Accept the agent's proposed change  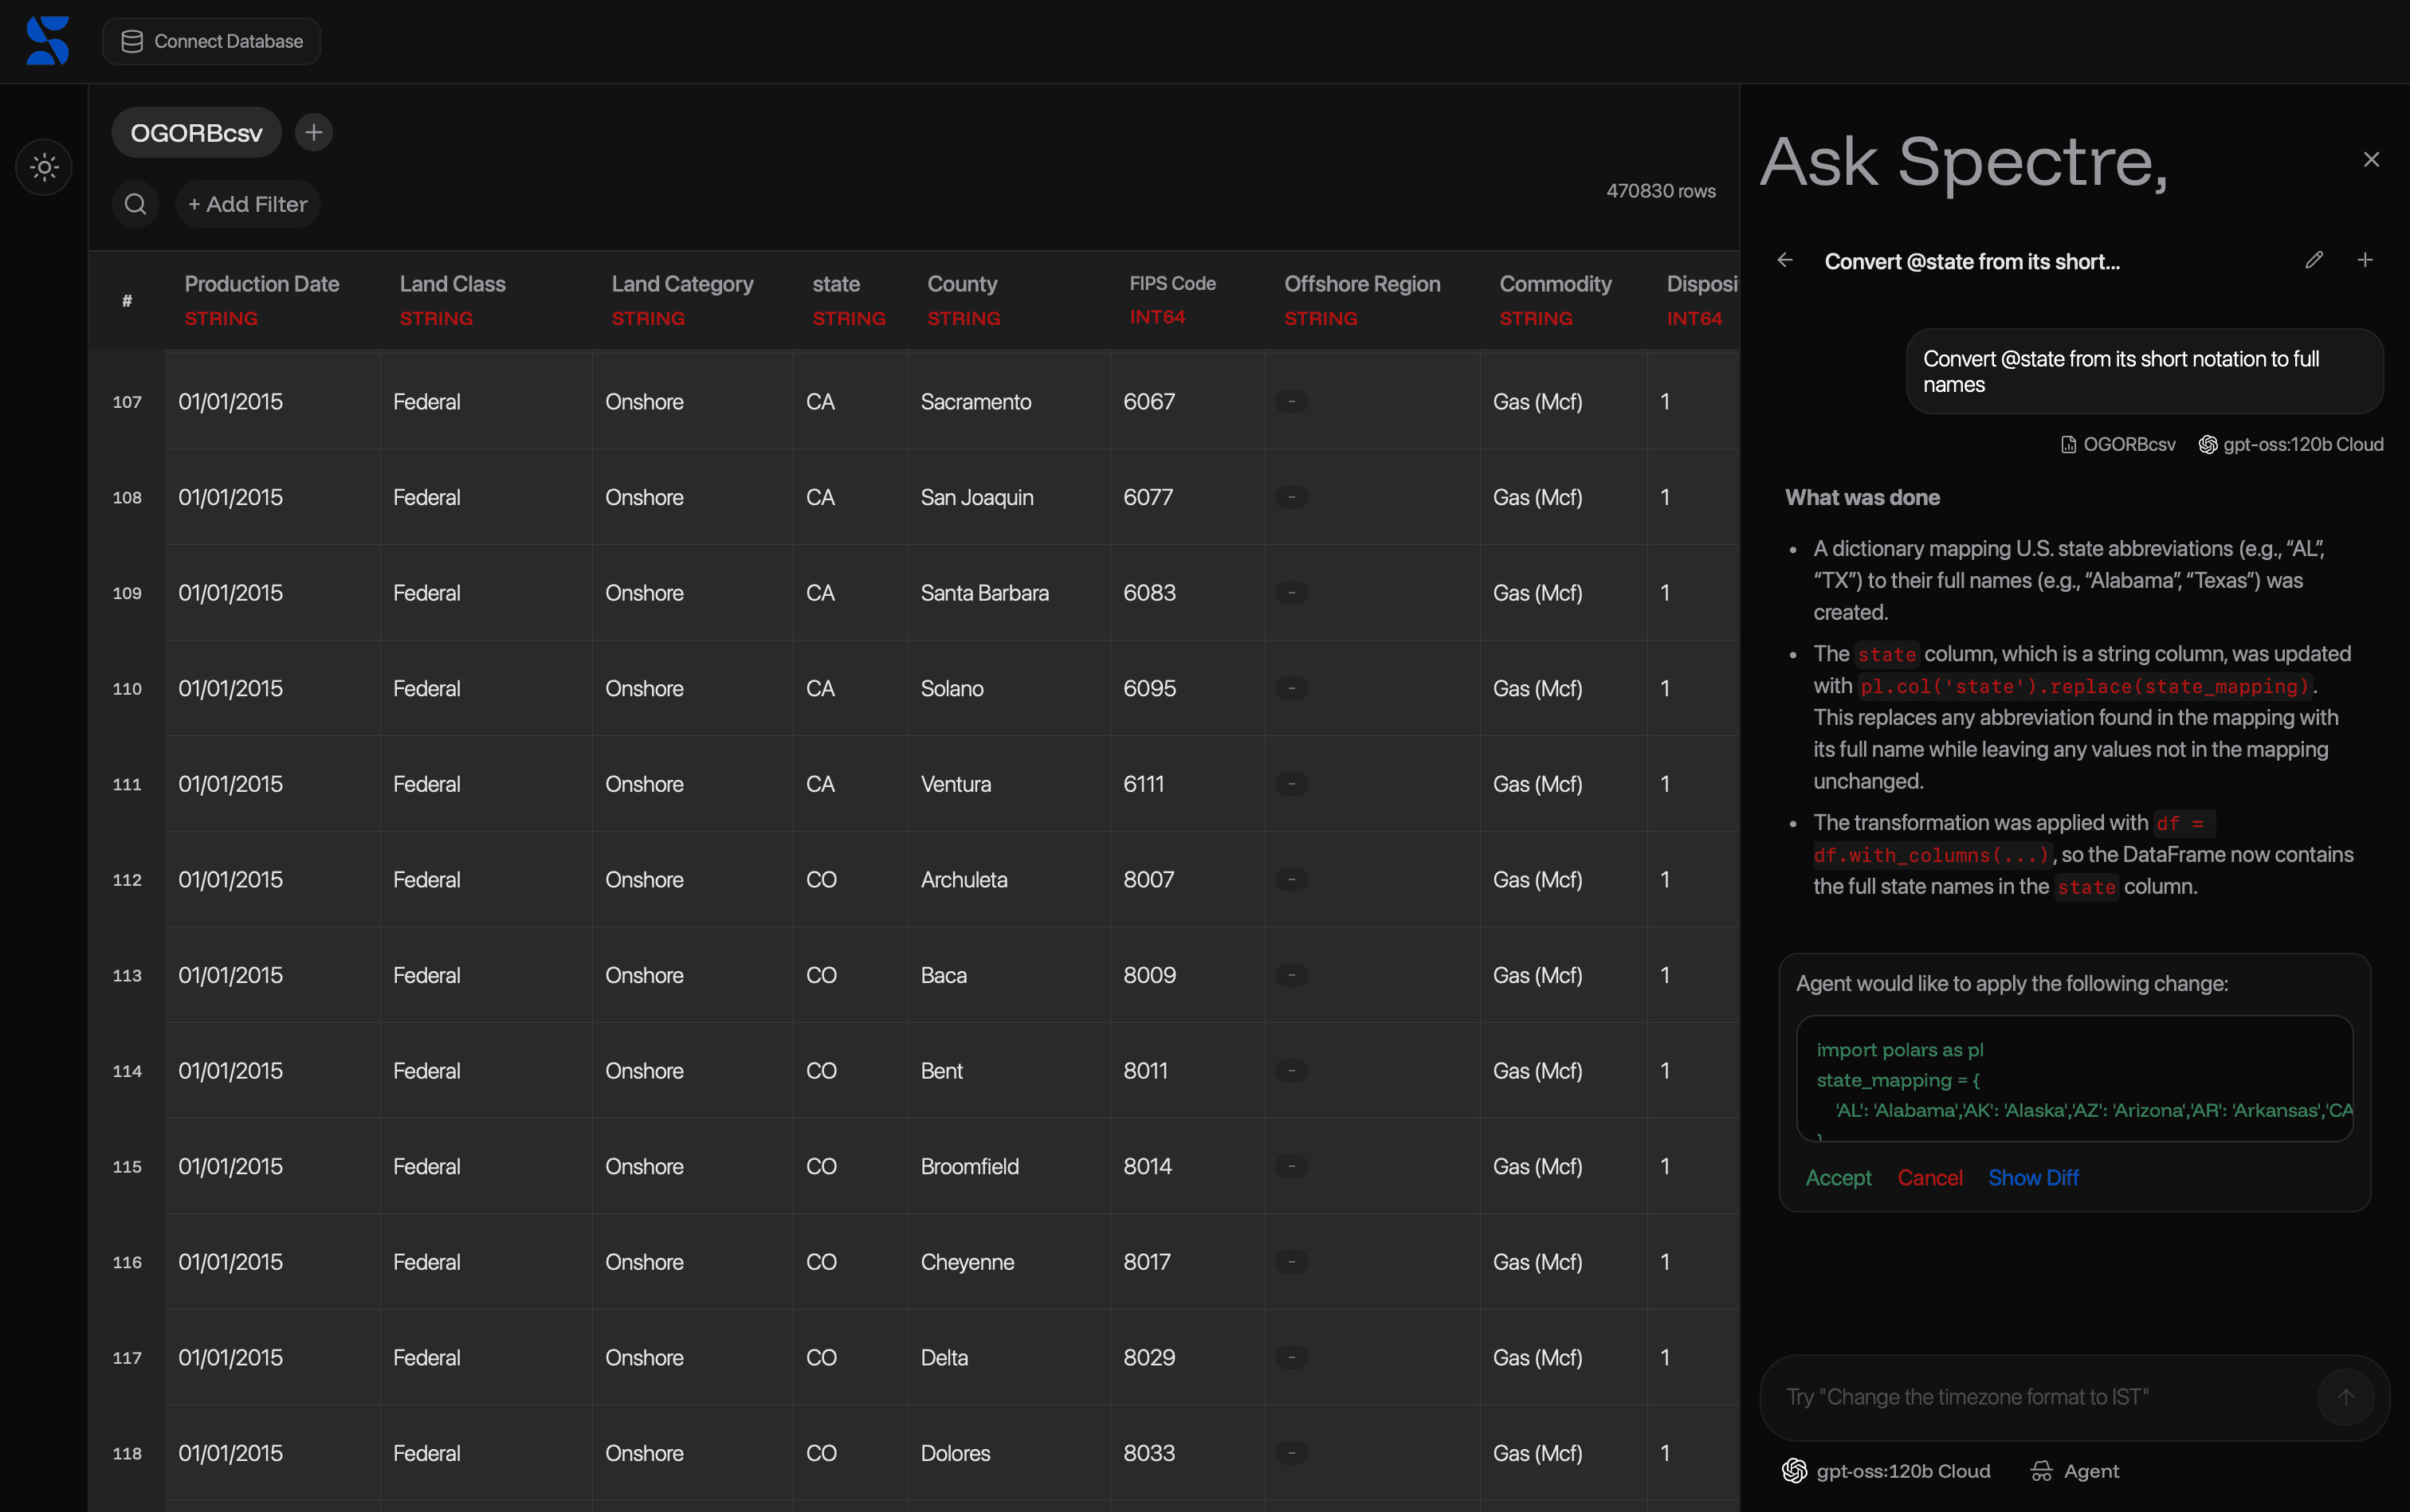1838,1177
